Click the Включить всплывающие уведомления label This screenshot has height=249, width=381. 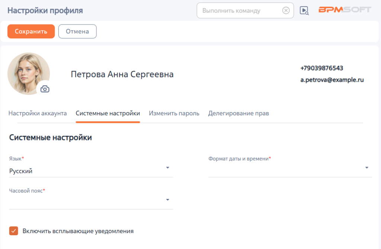pos(78,231)
